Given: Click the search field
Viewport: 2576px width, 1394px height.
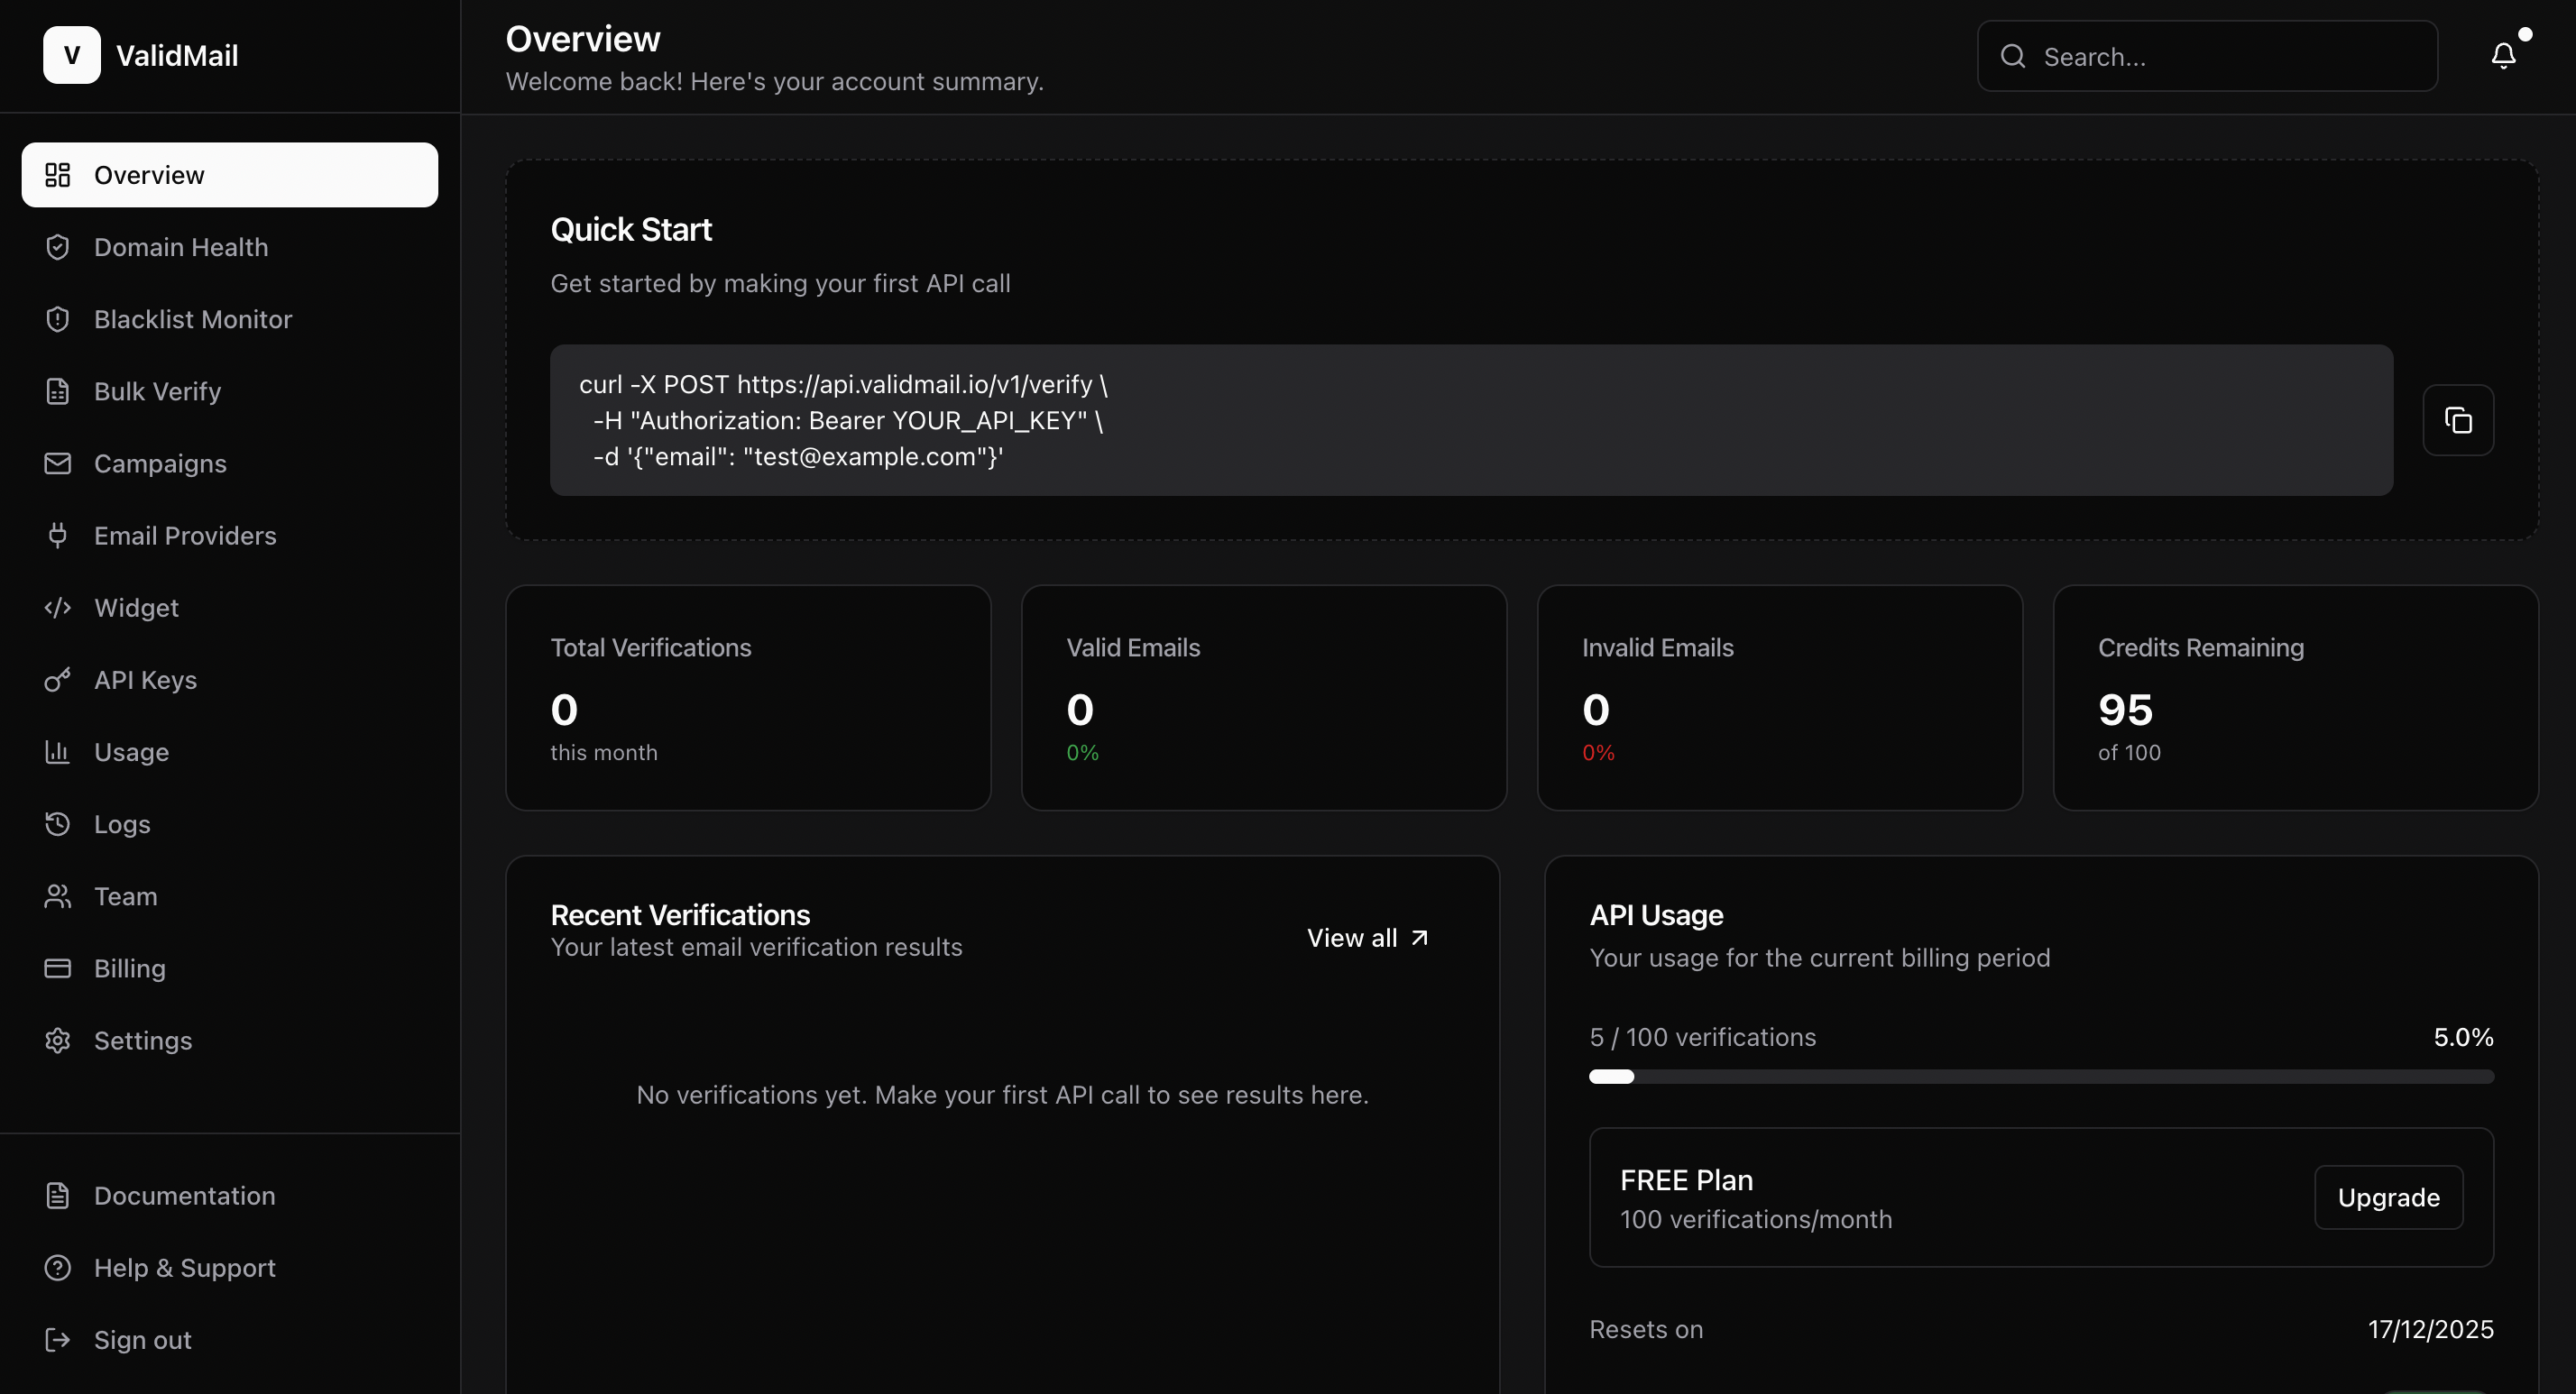Looking at the screenshot, I should point(2206,56).
